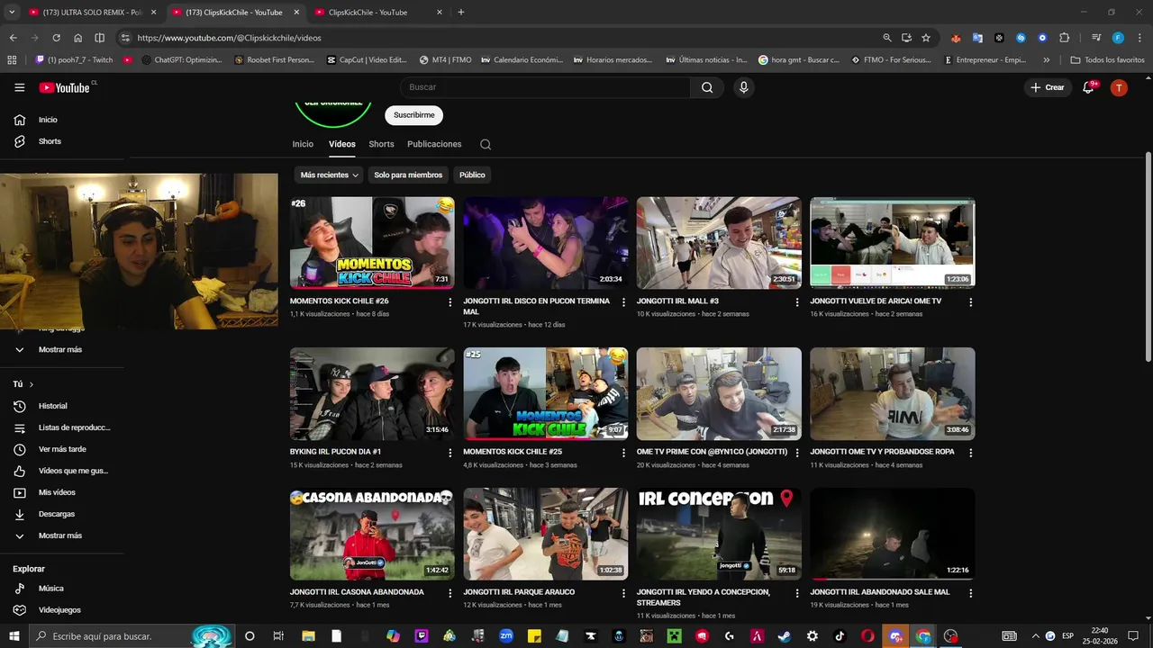Show hidden system tray icons
Image resolution: width=1153 pixels, height=648 pixels.
pyautogui.click(x=1034, y=636)
